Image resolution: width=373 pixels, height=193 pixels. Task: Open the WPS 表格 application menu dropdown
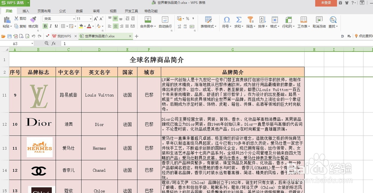point(28,3)
